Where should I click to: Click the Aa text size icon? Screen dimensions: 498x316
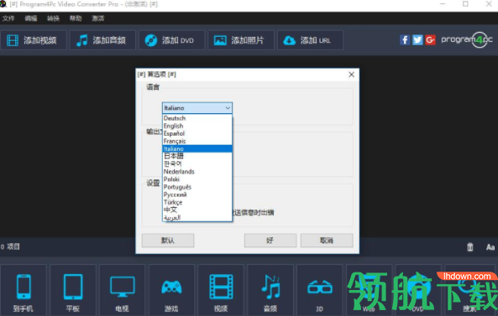point(490,247)
